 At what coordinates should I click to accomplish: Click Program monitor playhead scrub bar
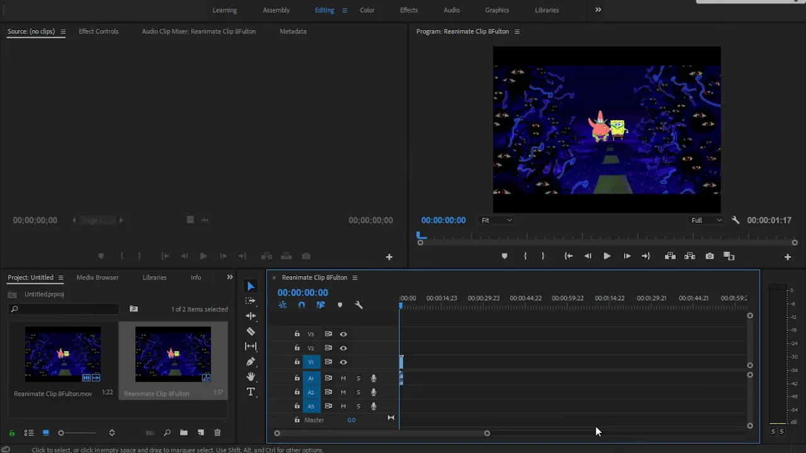[608, 237]
